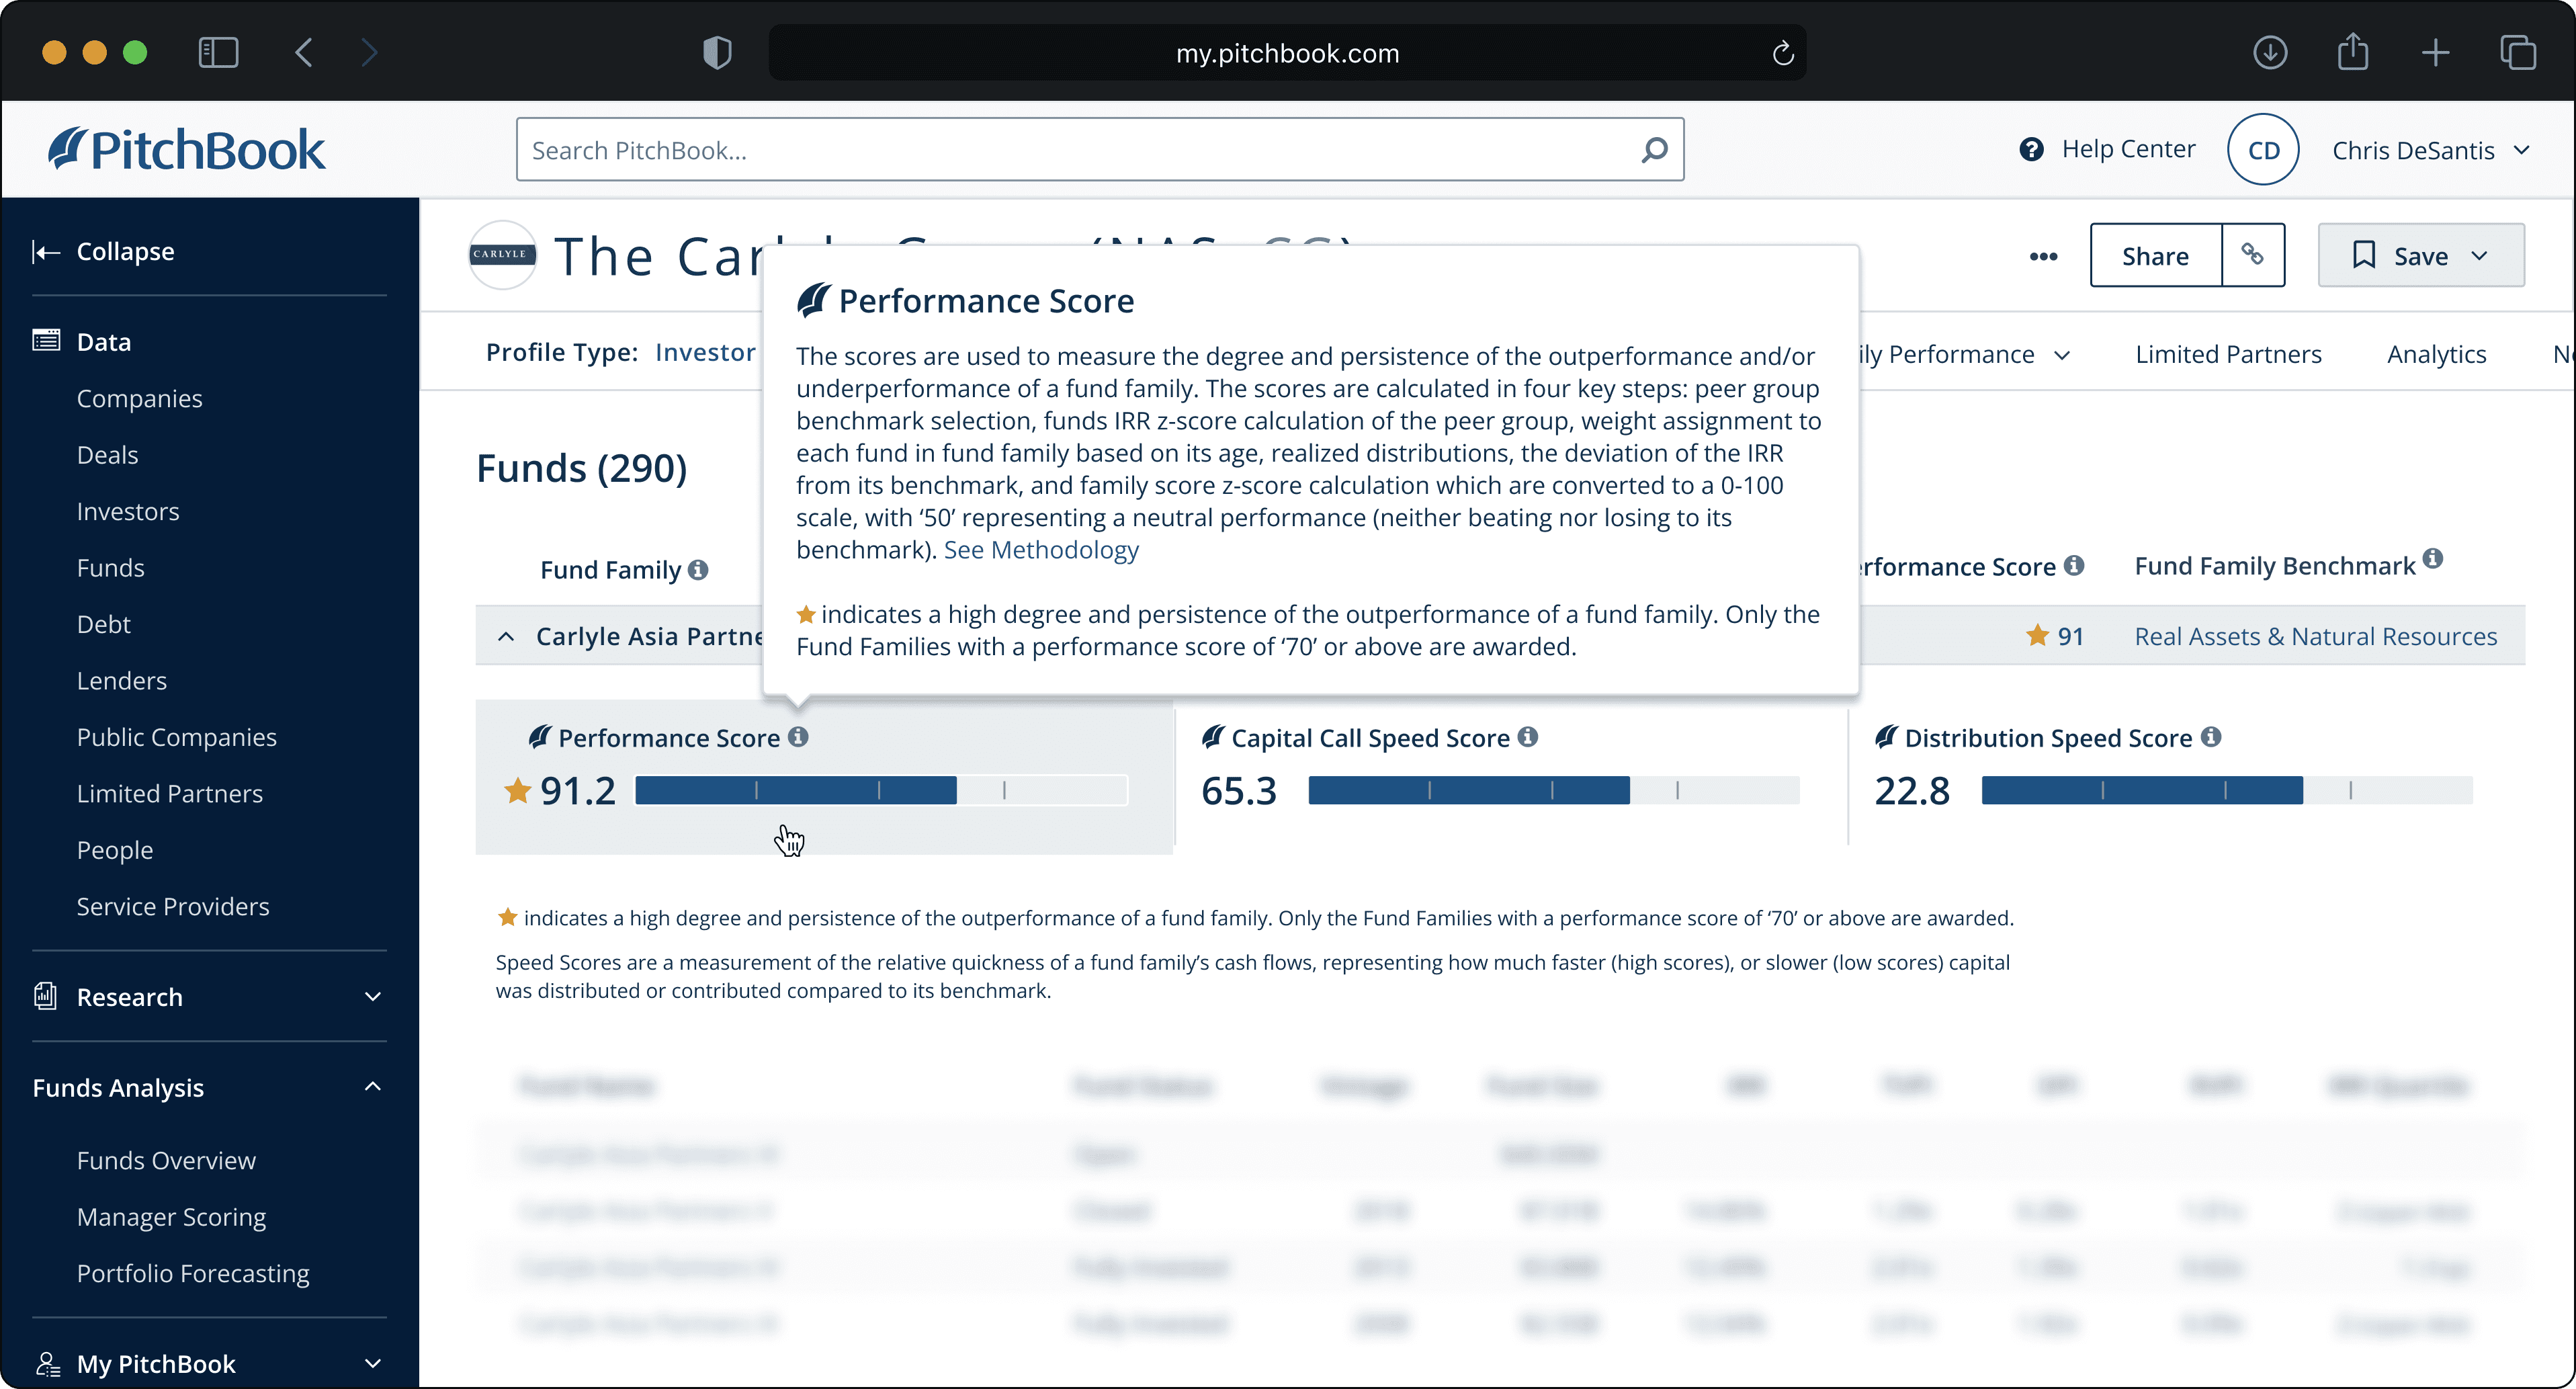Image resolution: width=2576 pixels, height=1389 pixels.
Task: Open Manager Scoring in the sidebar
Action: (171, 1216)
